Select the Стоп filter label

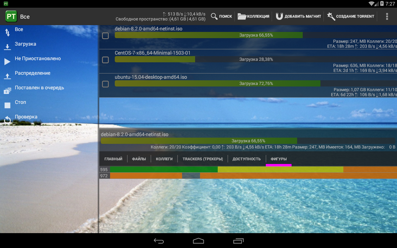(x=20, y=102)
